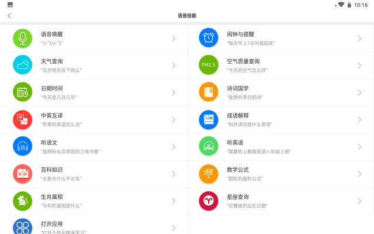Select the 空气质量查询 skill title
This screenshot has height=234, width=374.
pyautogui.click(x=243, y=61)
